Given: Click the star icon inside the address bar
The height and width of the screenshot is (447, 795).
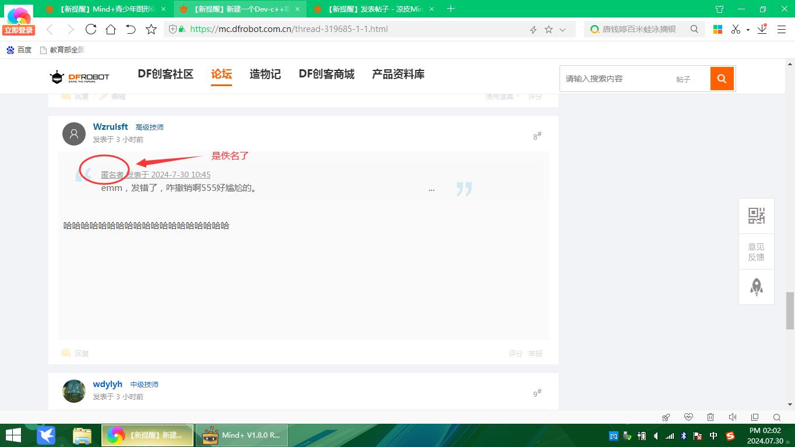Looking at the screenshot, I should 548,29.
